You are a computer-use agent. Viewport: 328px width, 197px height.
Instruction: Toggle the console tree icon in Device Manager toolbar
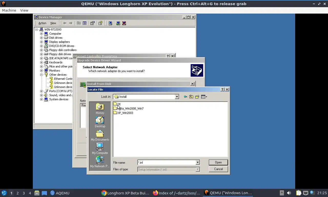pos(85,23)
